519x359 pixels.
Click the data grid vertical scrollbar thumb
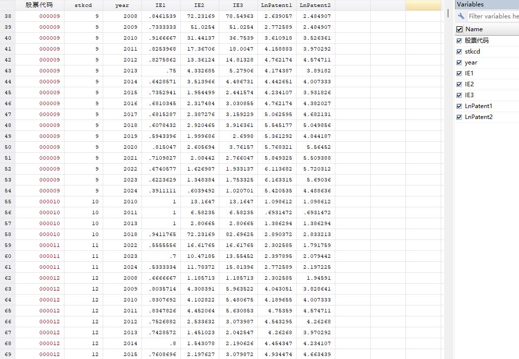(448, 13)
